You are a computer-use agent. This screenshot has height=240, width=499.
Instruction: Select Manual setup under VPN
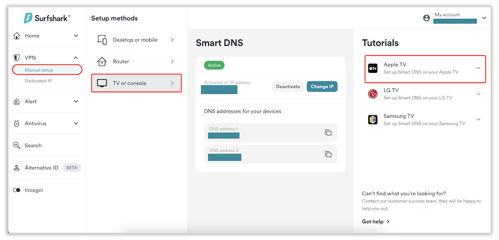(47, 70)
